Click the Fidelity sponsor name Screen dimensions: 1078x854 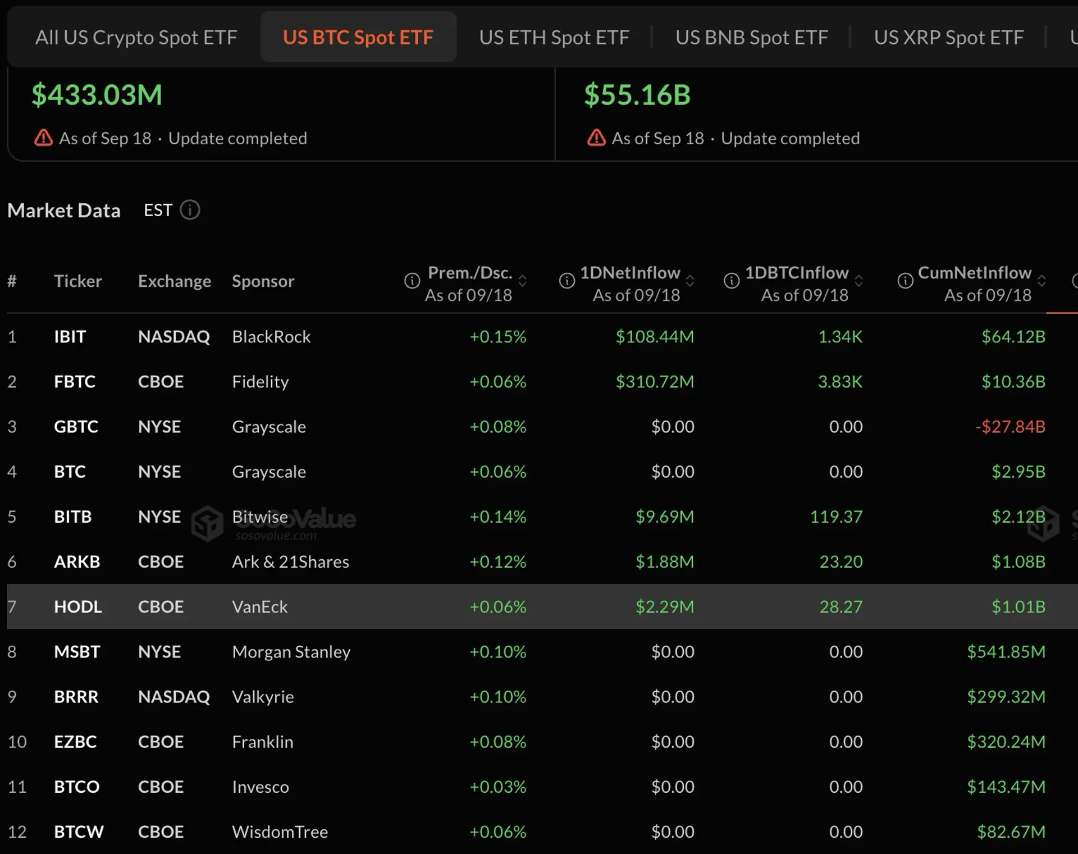[261, 381]
